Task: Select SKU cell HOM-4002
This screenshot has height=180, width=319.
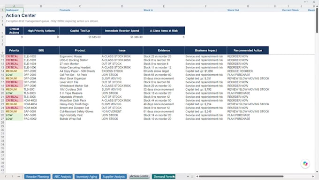Action: tap(30, 101)
